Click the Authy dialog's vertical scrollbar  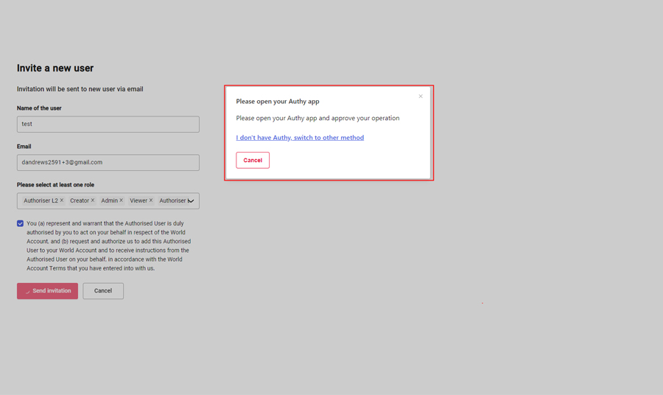coord(431,133)
